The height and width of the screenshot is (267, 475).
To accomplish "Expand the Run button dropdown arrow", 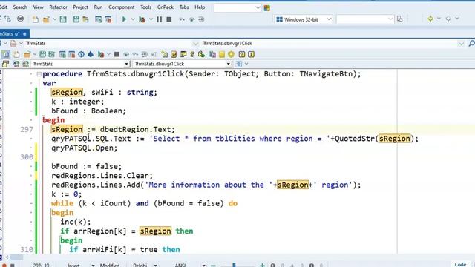I will pyautogui.click(x=133, y=19).
